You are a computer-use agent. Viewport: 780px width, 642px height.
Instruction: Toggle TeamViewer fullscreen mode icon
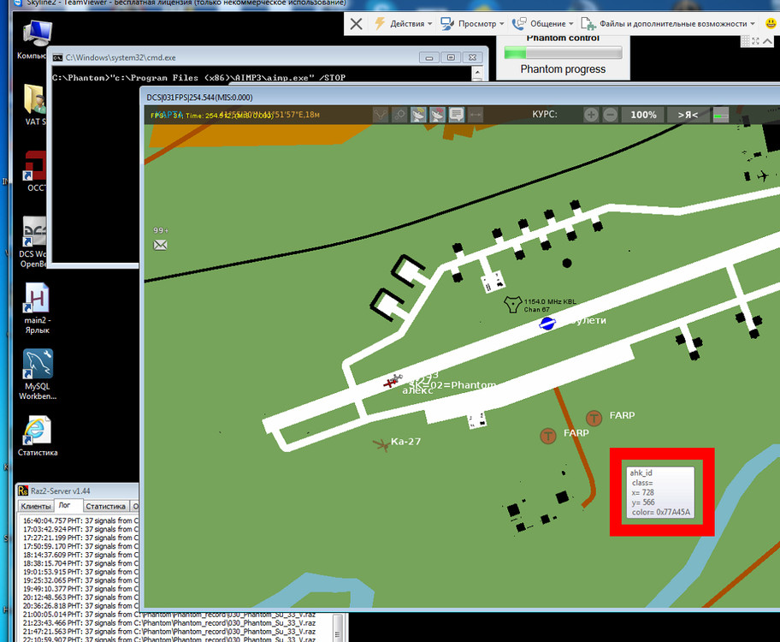click(756, 41)
